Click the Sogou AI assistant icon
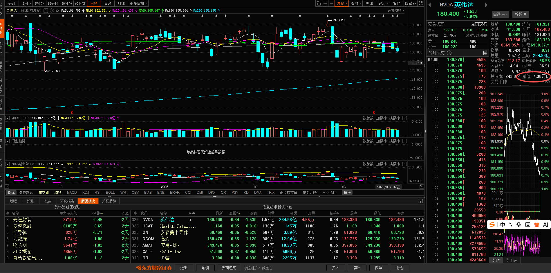 [x=545, y=224]
